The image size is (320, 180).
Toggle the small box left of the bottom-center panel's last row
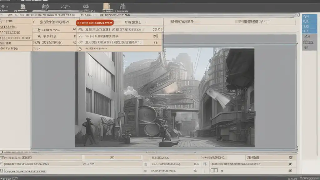click(x=145, y=171)
